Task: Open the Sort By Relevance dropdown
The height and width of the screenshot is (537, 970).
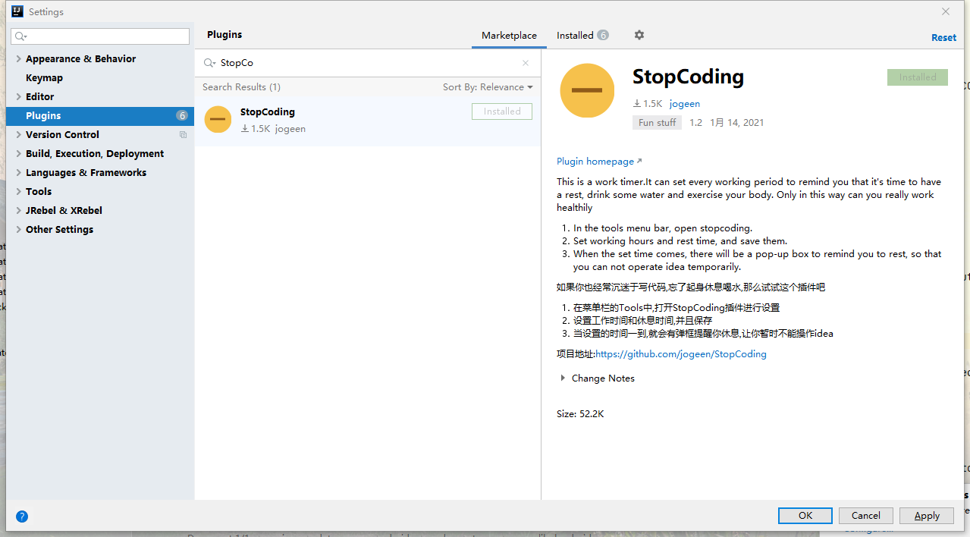Action: point(488,87)
